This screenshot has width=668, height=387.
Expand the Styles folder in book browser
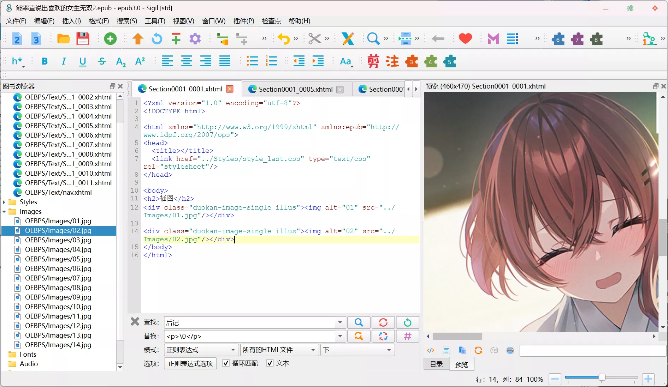[x=4, y=202]
